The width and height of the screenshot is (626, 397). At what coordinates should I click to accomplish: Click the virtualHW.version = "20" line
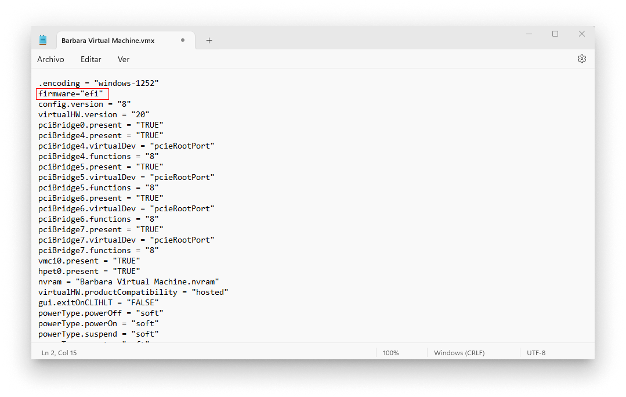coord(93,115)
